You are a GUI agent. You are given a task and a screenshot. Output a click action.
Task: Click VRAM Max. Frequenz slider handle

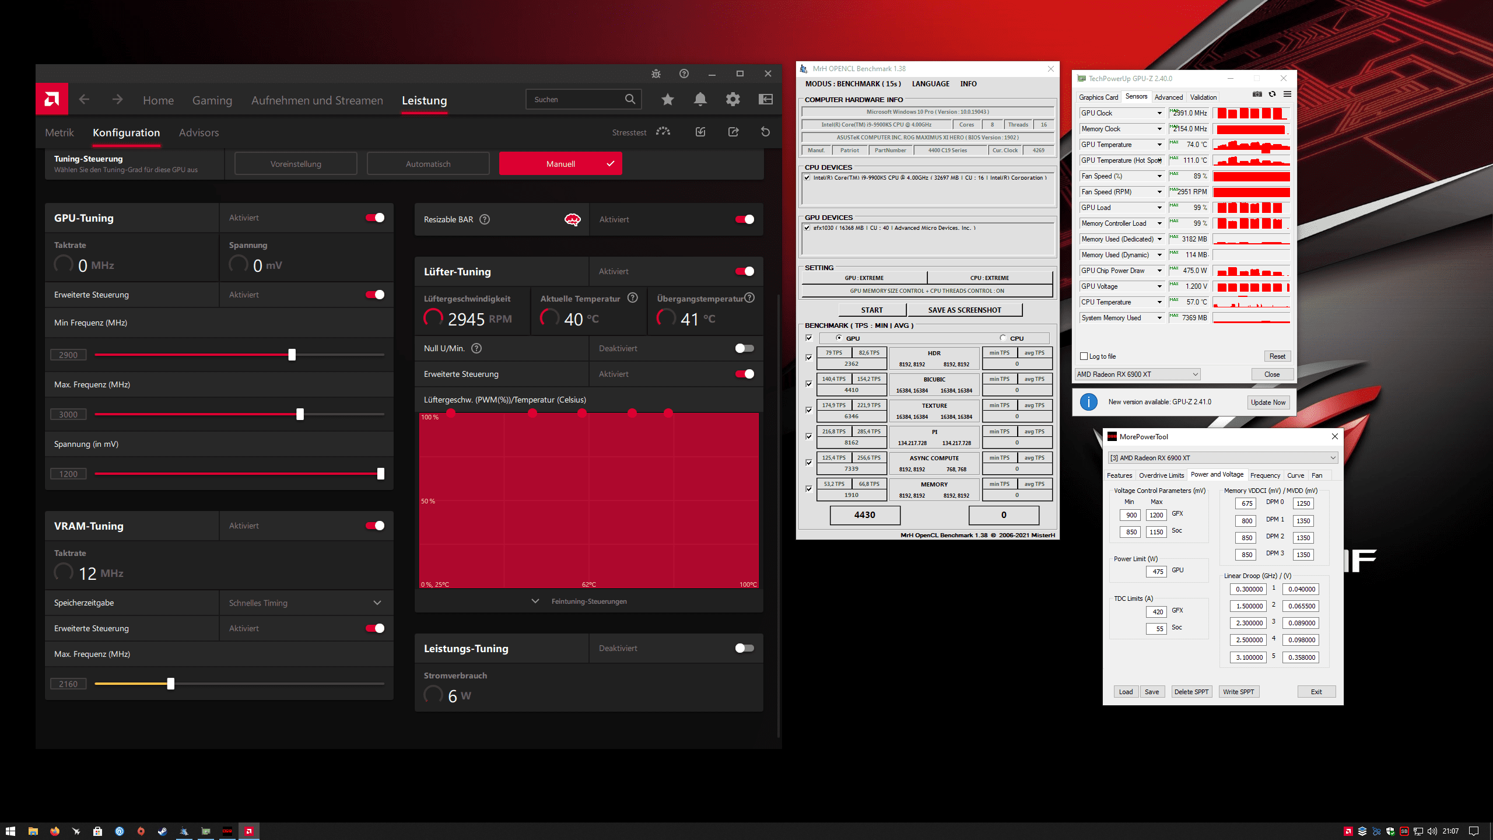171,684
